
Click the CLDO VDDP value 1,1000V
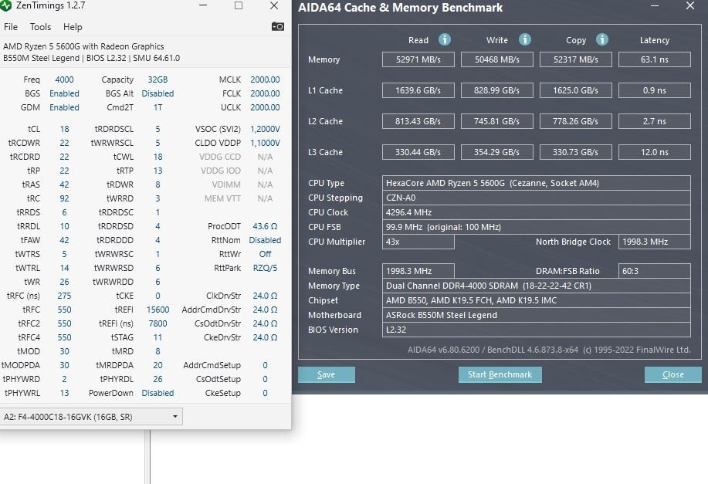265,143
